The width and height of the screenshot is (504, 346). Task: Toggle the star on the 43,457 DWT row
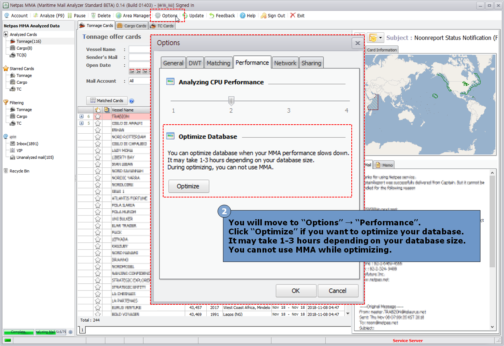click(x=98, y=308)
